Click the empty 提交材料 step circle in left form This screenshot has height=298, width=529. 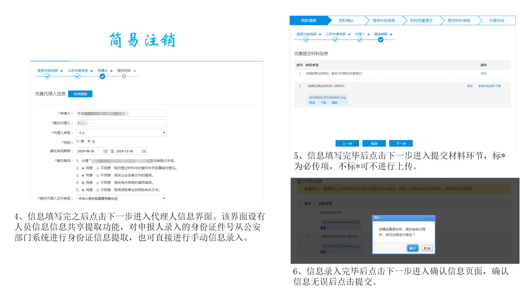(124, 76)
